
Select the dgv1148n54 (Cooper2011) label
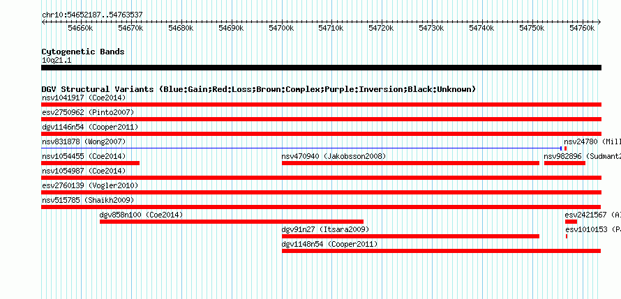pos(329,244)
